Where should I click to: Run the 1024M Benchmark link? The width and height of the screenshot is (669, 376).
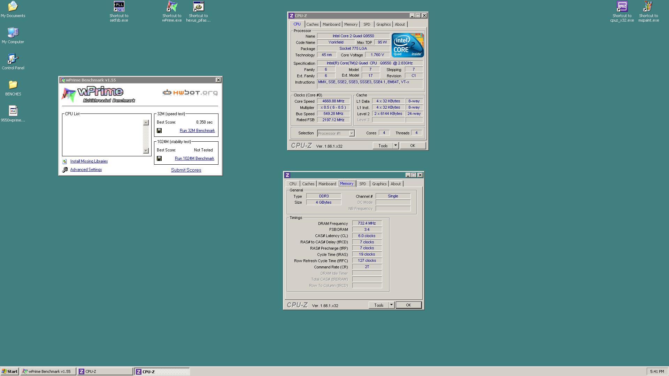194,158
